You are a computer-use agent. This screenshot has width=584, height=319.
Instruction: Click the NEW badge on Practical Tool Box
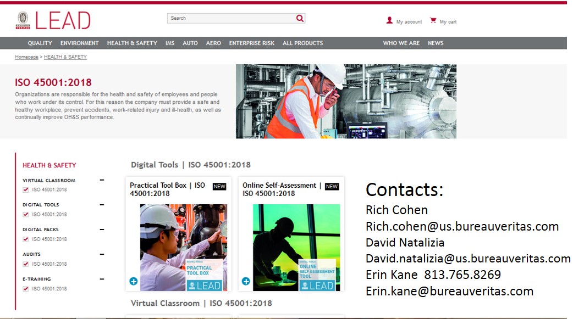(219, 186)
